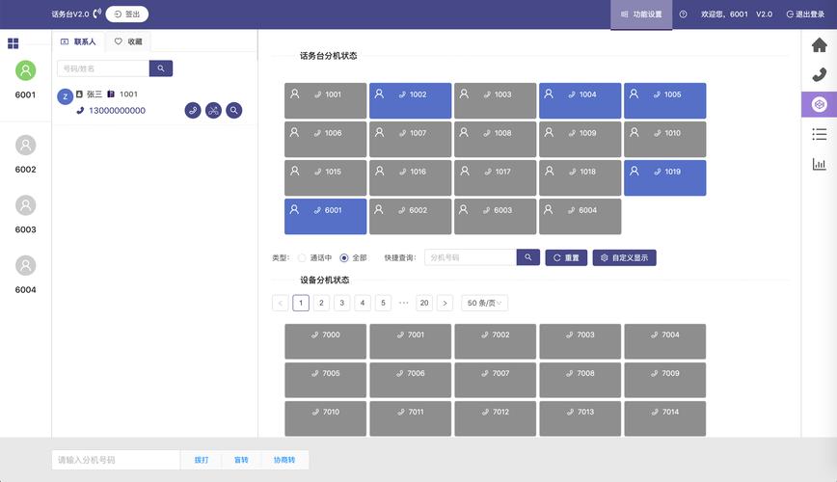Switch to the 收藏 tab
The width and height of the screenshot is (837, 482).
coord(128,41)
